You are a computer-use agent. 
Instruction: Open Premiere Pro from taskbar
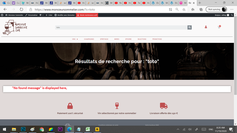point(60,129)
